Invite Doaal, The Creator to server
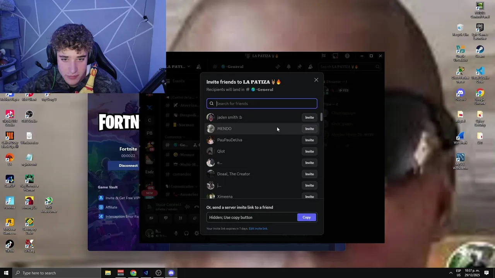The height and width of the screenshot is (278, 495). [309, 174]
